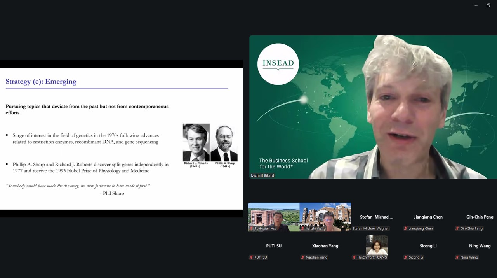Click the muted mic icon on Po-Hsuan Hsu's video
The width and height of the screenshot is (497, 280).
click(x=252, y=229)
